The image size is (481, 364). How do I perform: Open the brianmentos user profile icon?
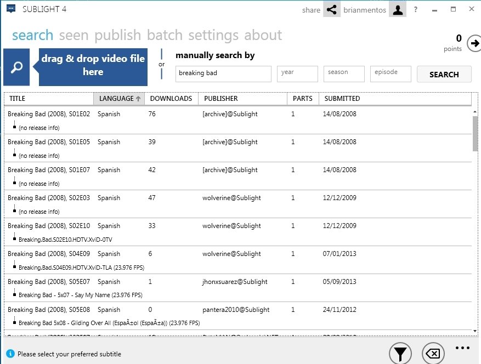coord(398,9)
